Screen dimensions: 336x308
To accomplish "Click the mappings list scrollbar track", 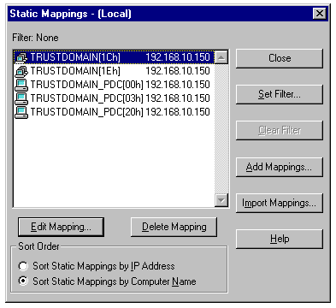I will point(221,128).
